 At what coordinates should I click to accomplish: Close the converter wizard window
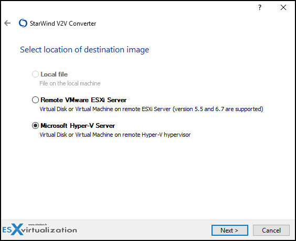point(283,7)
